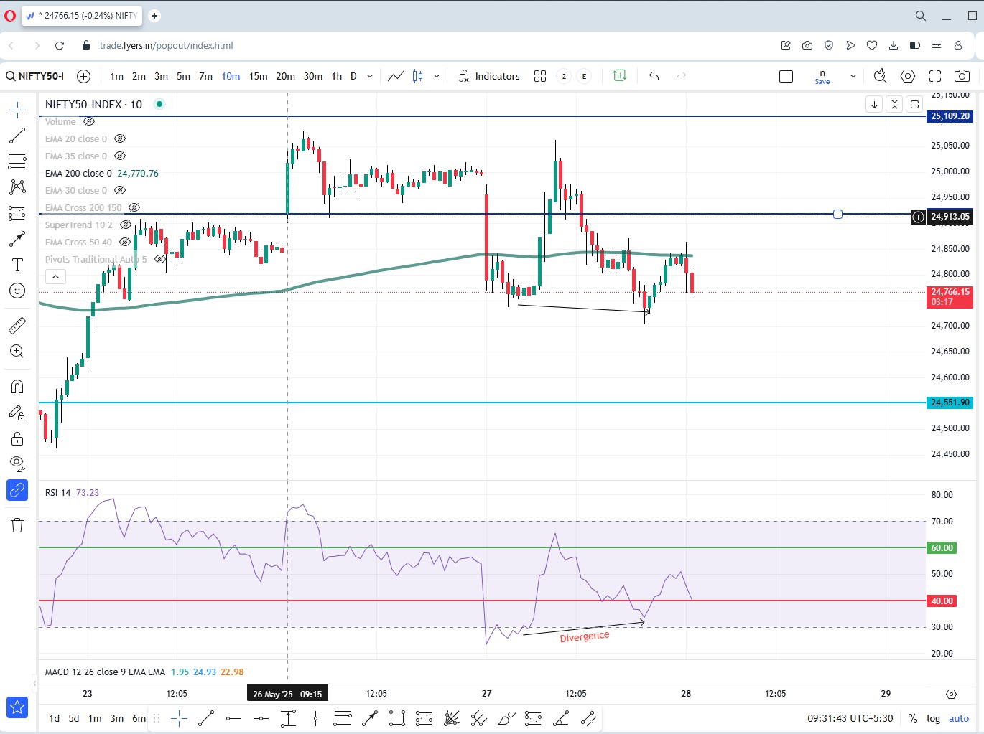Click the add symbol plus icon
Viewport: 984px width, 734px height.
point(83,76)
